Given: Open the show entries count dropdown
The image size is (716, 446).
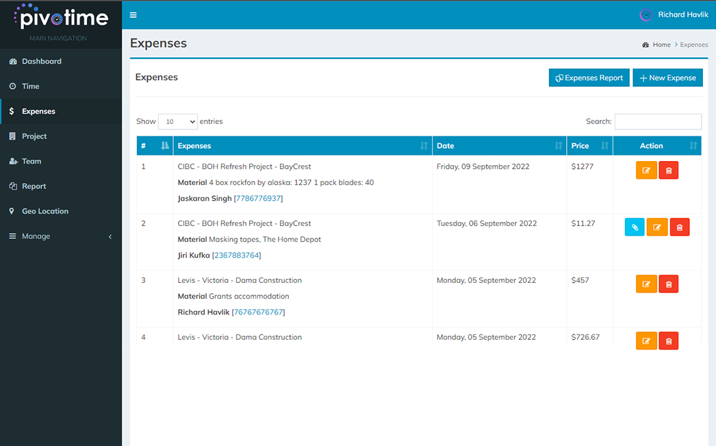Looking at the screenshot, I should tap(178, 122).
